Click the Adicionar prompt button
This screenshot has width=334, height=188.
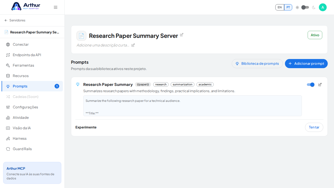(306, 63)
